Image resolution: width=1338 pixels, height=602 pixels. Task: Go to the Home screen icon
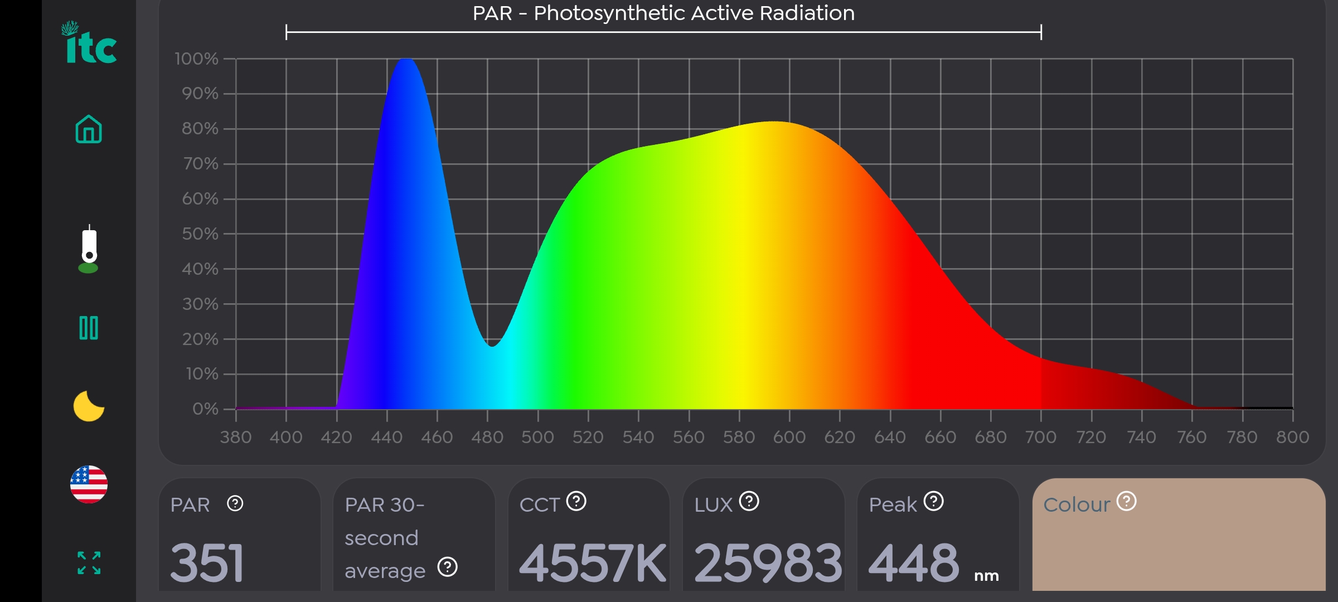pyautogui.click(x=89, y=129)
